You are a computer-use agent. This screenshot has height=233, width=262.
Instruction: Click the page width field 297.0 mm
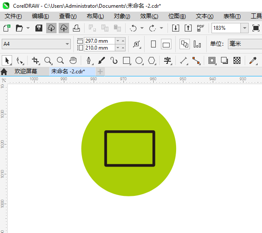(x=99, y=41)
